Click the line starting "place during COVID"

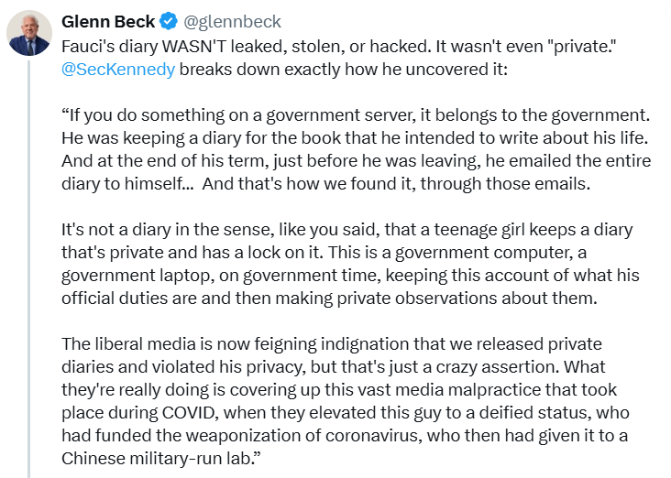click(x=346, y=413)
